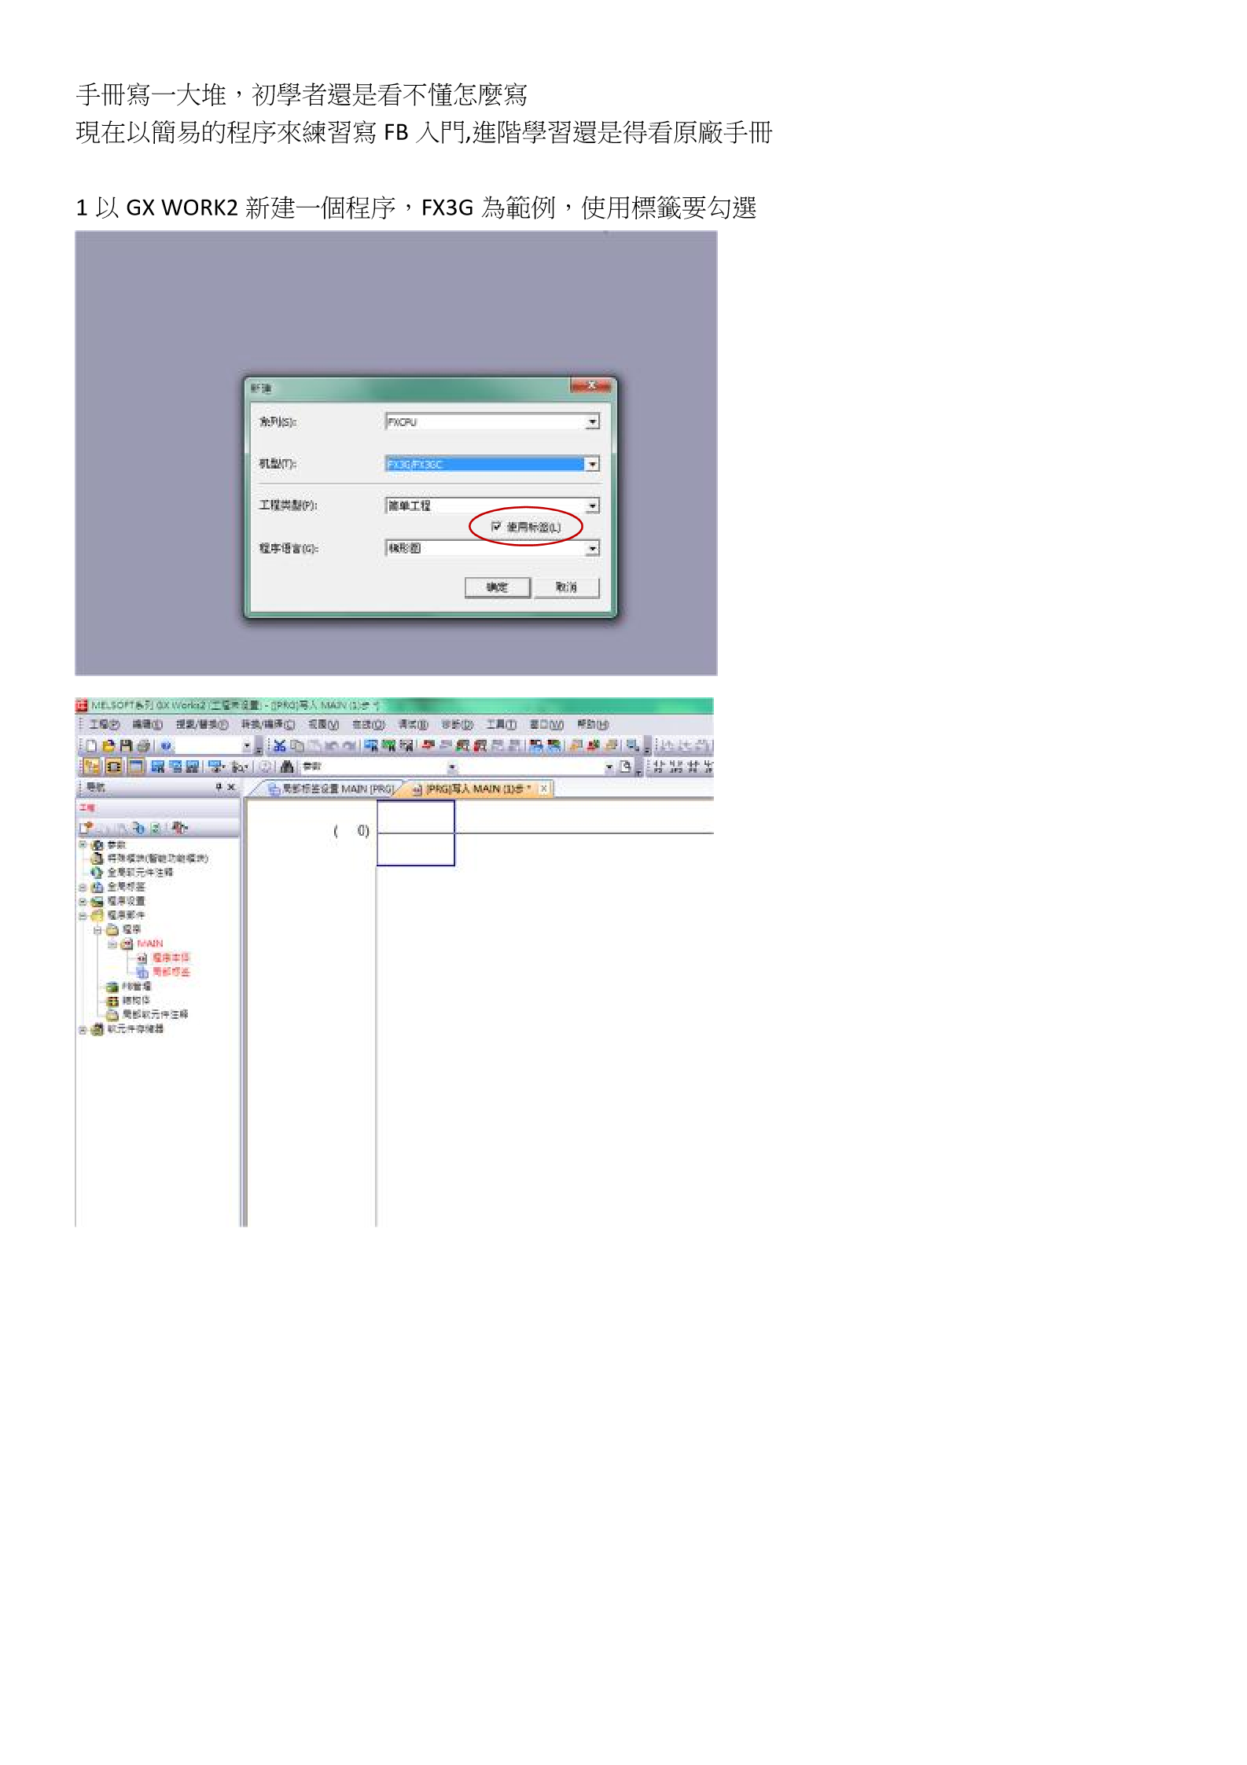Click the New project icon in toolbar
Viewport: 1247px width, 1765px height.
point(92,746)
